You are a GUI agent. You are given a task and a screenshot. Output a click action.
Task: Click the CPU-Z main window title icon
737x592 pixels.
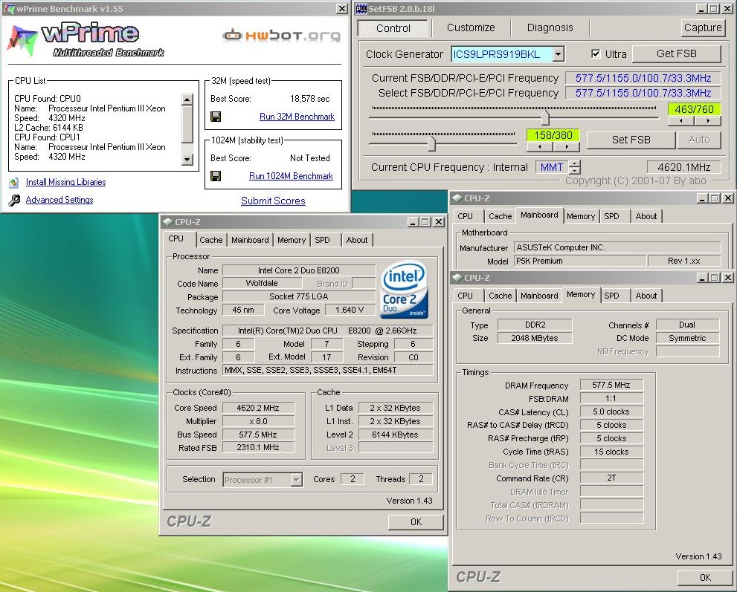pyautogui.click(x=168, y=222)
